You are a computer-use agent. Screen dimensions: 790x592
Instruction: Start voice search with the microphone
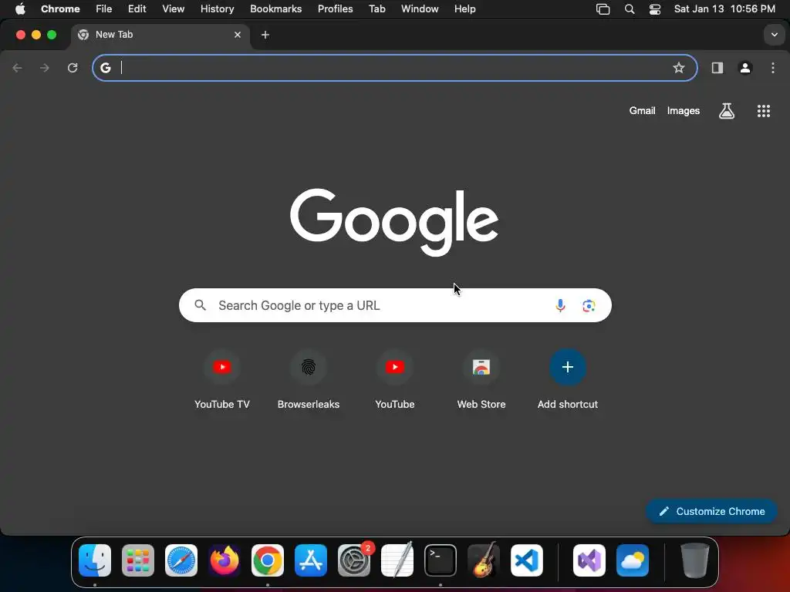[x=560, y=305]
